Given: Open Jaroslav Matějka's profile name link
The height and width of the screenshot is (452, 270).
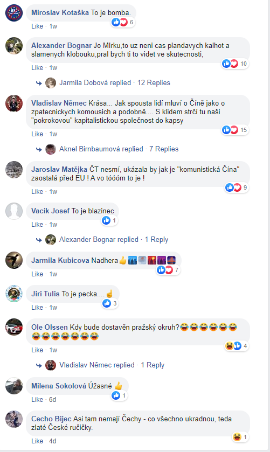Looking at the screenshot, I should click(x=59, y=170).
